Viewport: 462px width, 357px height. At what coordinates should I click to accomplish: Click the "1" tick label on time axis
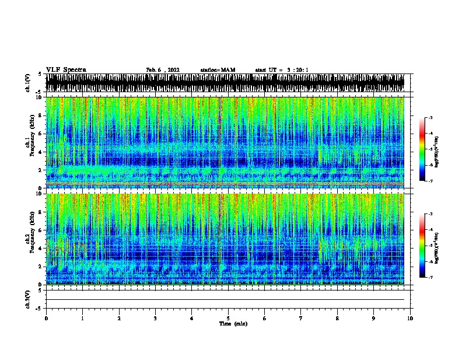82,318
